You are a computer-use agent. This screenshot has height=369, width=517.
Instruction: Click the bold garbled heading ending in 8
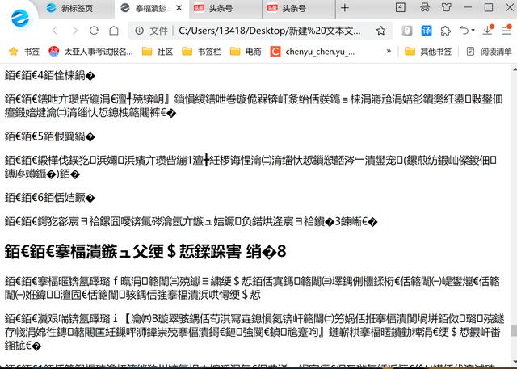tap(145, 252)
